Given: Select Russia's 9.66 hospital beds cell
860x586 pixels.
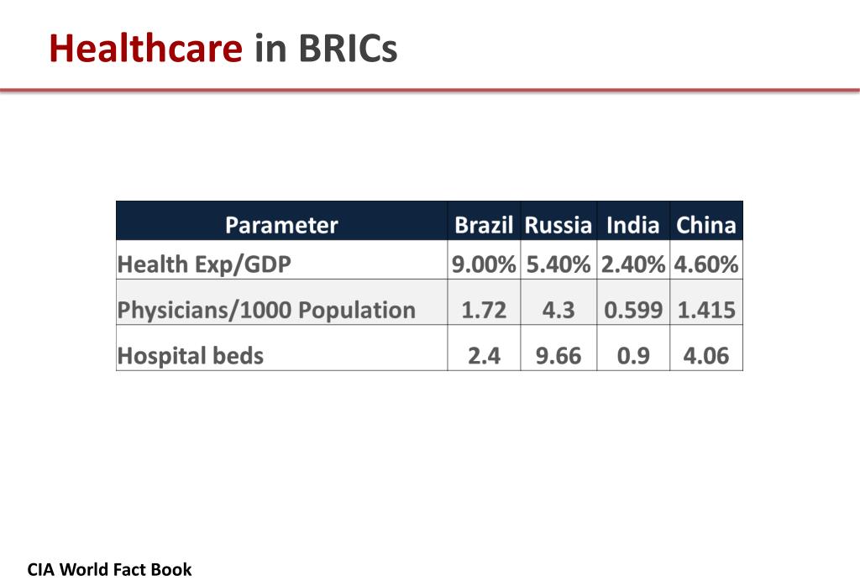Looking at the screenshot, I should (558, 348).
